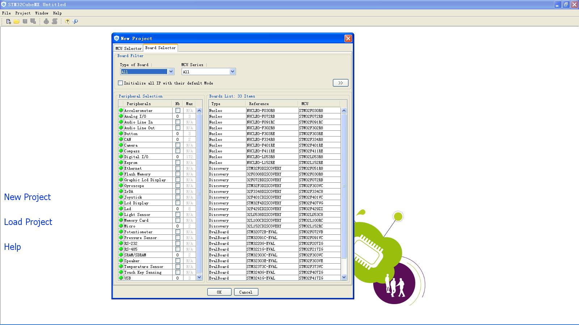Click the green dot beside Ethernet

coord(121,168)
